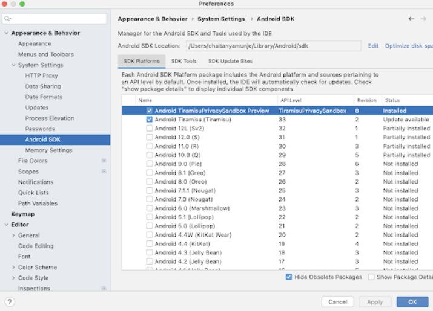Click the project-level icon beside Scopes
The height and width of the screenshot is (311, 433).
(x=104, y=172)
